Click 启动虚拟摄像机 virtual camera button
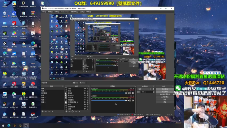The width and height of the screenshot is (227, 128). [165, 94]
